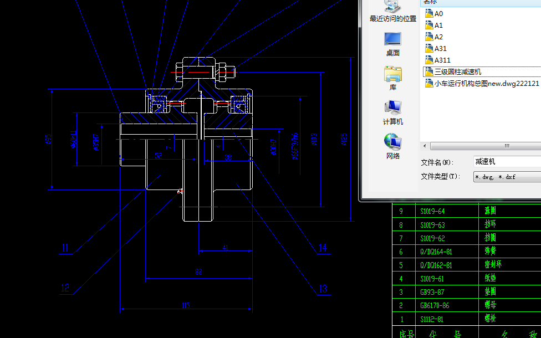Click the file list scrollbar's left arrow

(x=425, y=146)
